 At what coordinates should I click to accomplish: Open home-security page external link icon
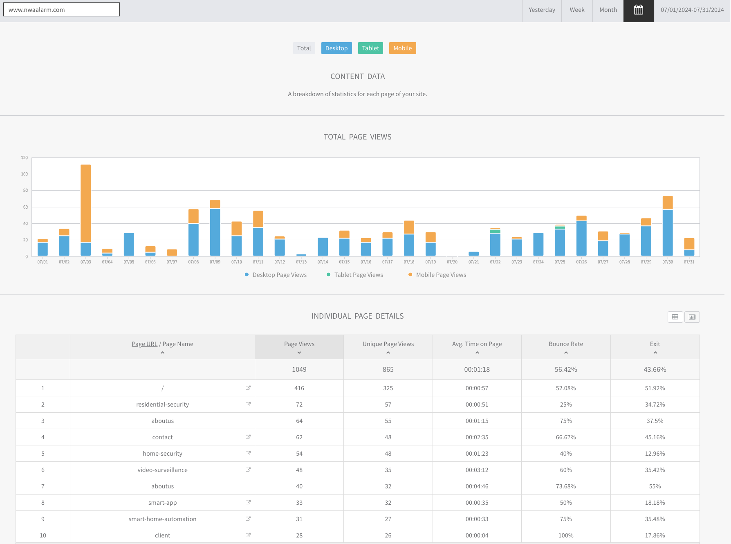[x=248, y=453]
